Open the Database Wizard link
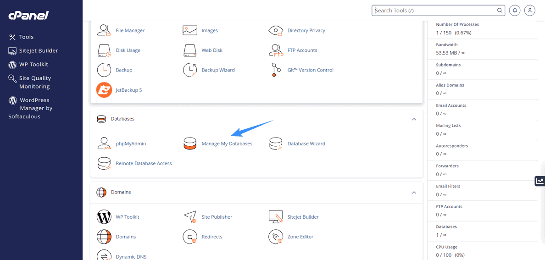Image resolution: width=545 pixels, height=260 pixels. 306,144
